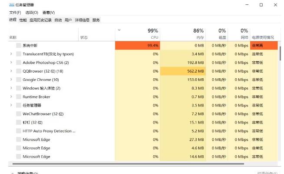Click the Adobe Photoshop CS6 process icon
The width and height of the screenshot is (284, 174).
tap(19, 62)
